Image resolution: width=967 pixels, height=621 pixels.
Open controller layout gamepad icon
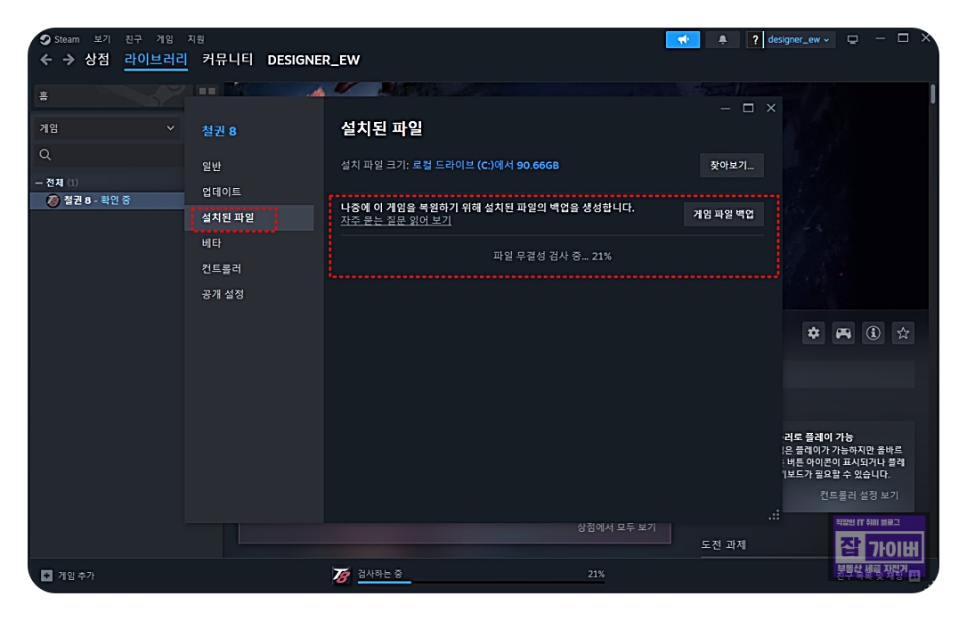(843, 333)
